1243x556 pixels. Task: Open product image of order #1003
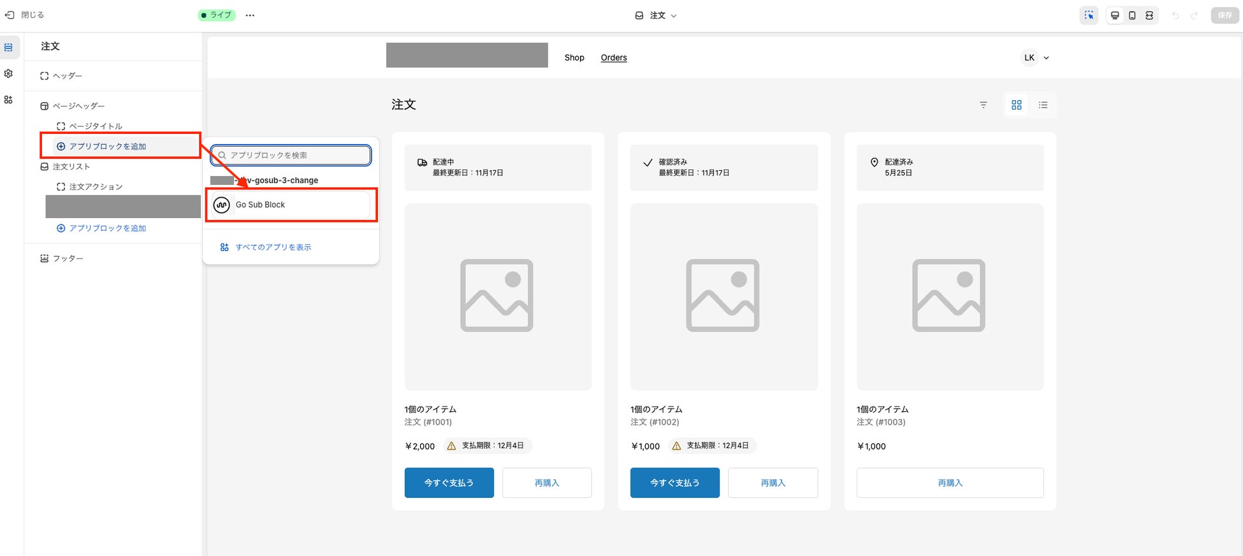click(950, 296)
